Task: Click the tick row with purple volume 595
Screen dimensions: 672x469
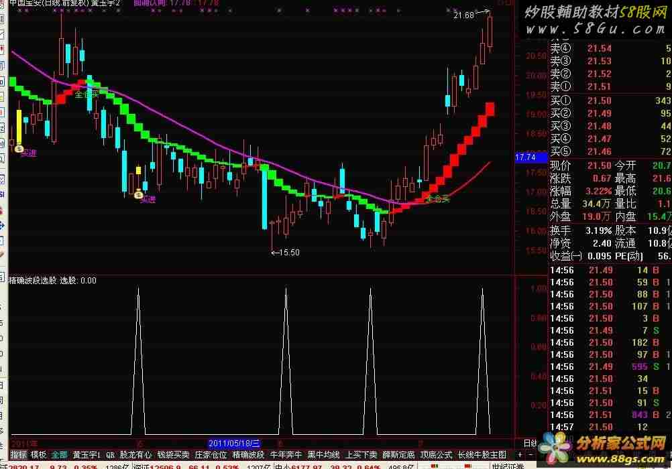Action: tap(611, 366)
